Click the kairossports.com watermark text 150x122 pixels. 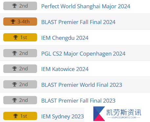tap(124, 118)
